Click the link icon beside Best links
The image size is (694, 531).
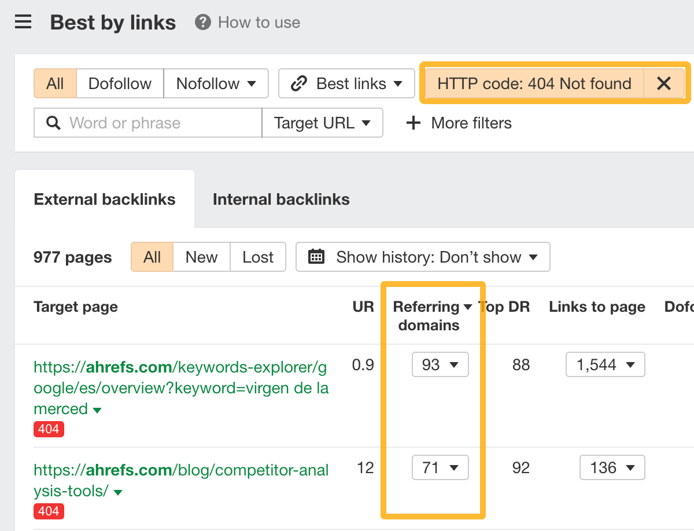[x=298, y=83]
